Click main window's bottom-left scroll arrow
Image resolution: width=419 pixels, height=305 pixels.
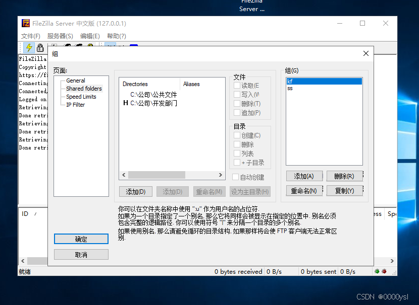(x=23, y=261)
